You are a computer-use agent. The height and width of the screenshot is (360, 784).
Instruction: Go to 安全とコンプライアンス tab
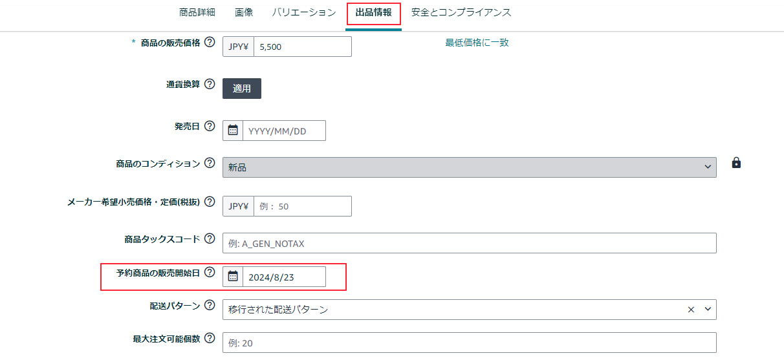[461, 12]
